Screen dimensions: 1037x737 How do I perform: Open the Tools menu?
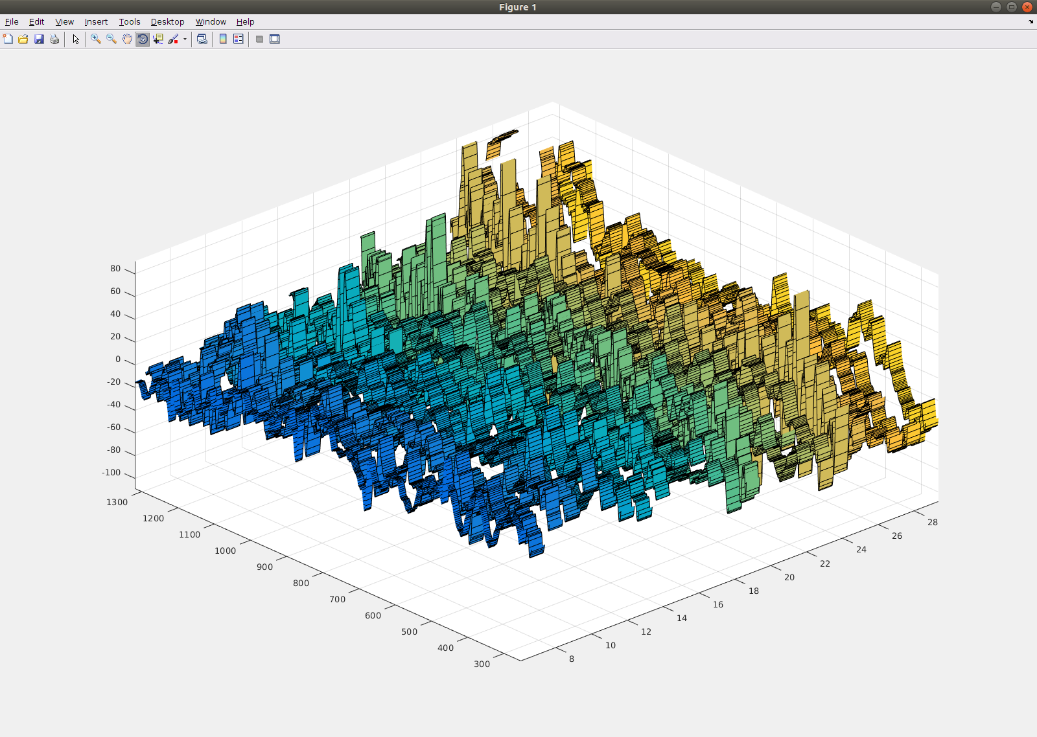click(x=130, y=21)
